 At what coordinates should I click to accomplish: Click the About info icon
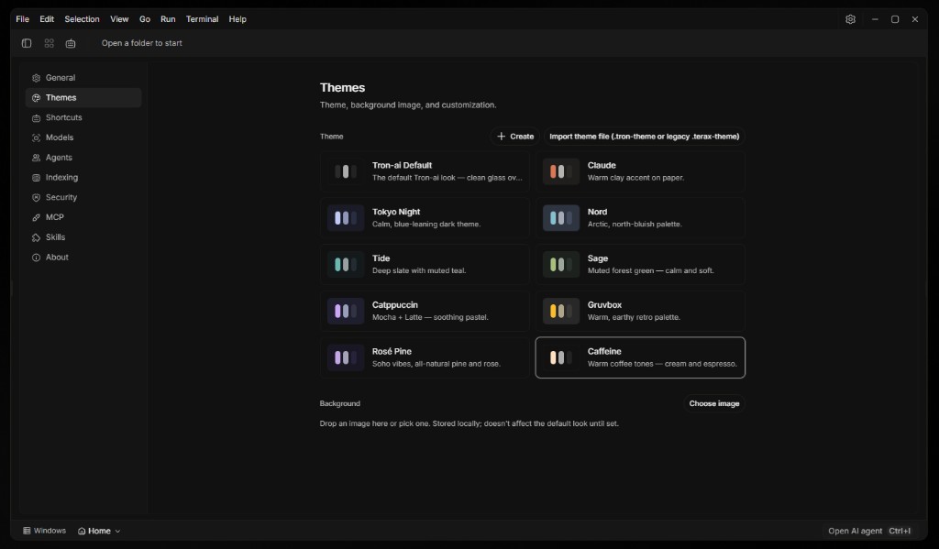tap(36, 258)
